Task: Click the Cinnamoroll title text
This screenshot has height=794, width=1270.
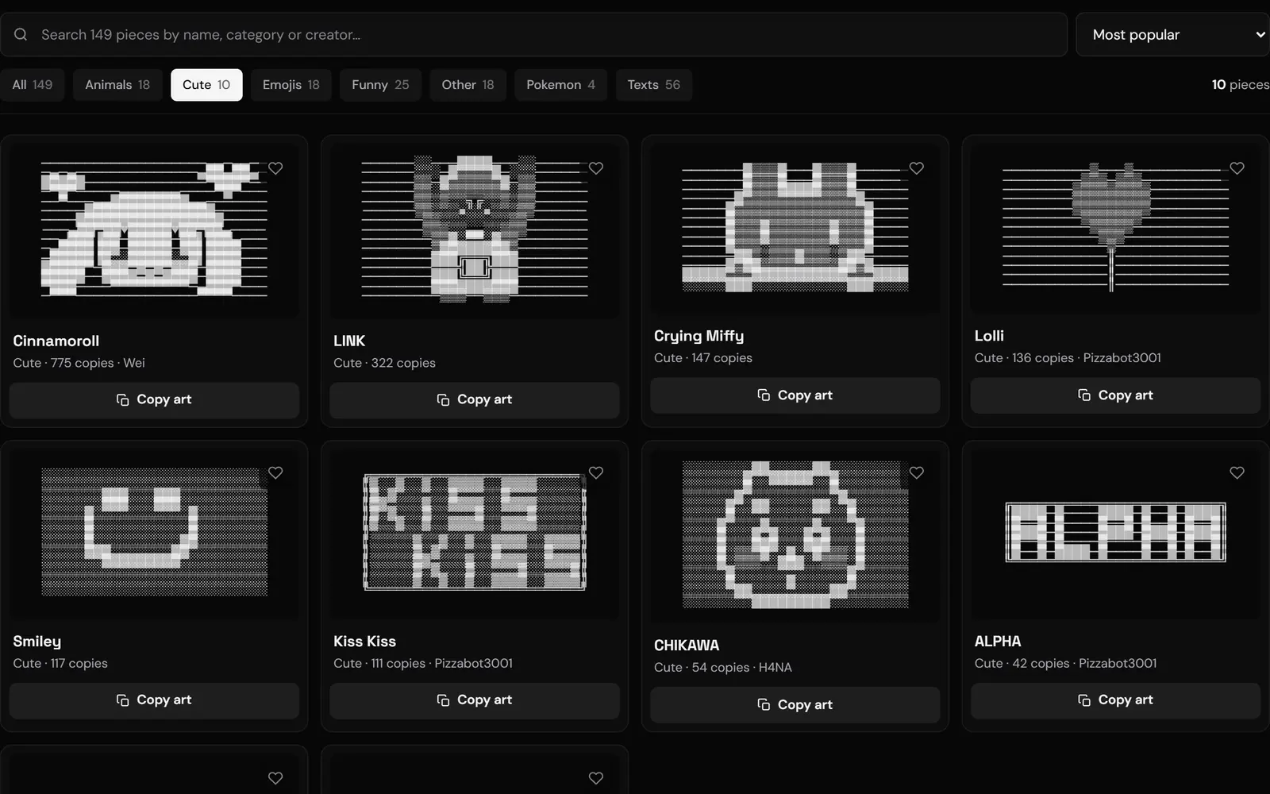Action: point(56,341)
